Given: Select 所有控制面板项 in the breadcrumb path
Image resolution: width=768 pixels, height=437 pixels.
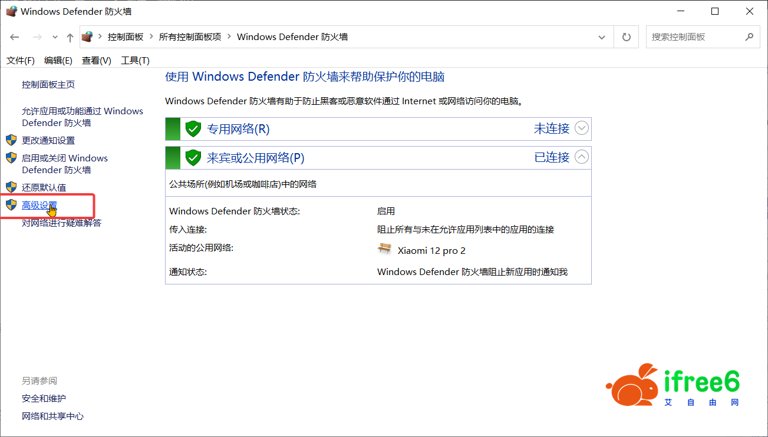Looking at the screenshot, I should (190, 37).
